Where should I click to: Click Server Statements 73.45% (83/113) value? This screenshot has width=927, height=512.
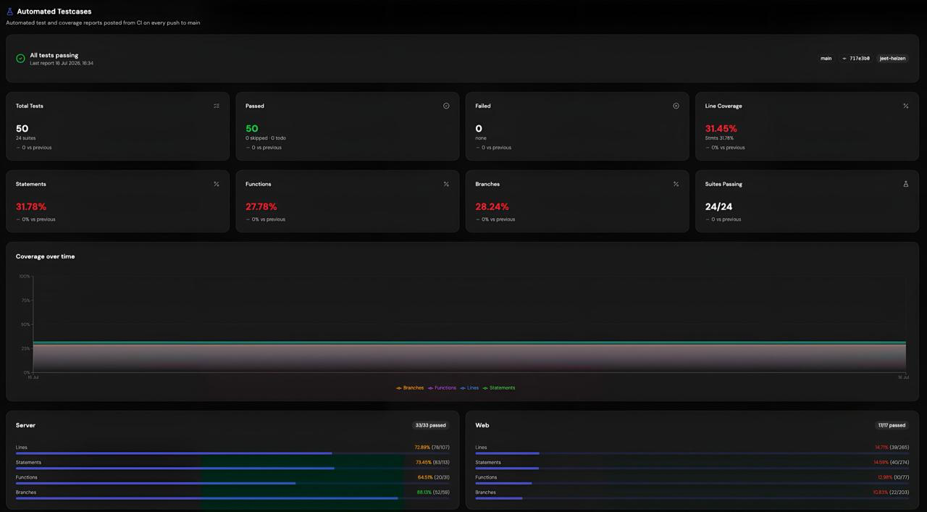pos(432,462)
